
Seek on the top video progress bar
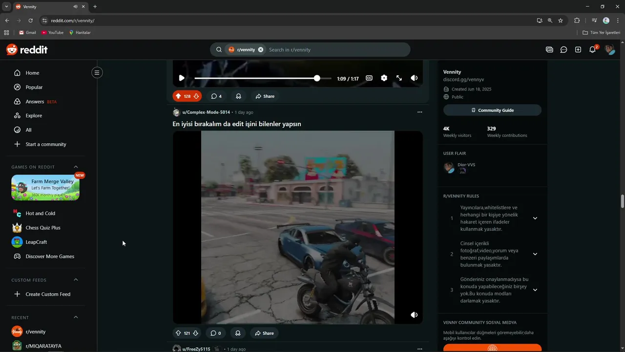click(x=263, y=78)
